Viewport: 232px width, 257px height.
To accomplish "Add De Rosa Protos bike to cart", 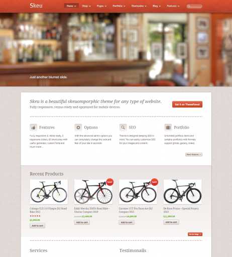I will [x=171, y=222].
